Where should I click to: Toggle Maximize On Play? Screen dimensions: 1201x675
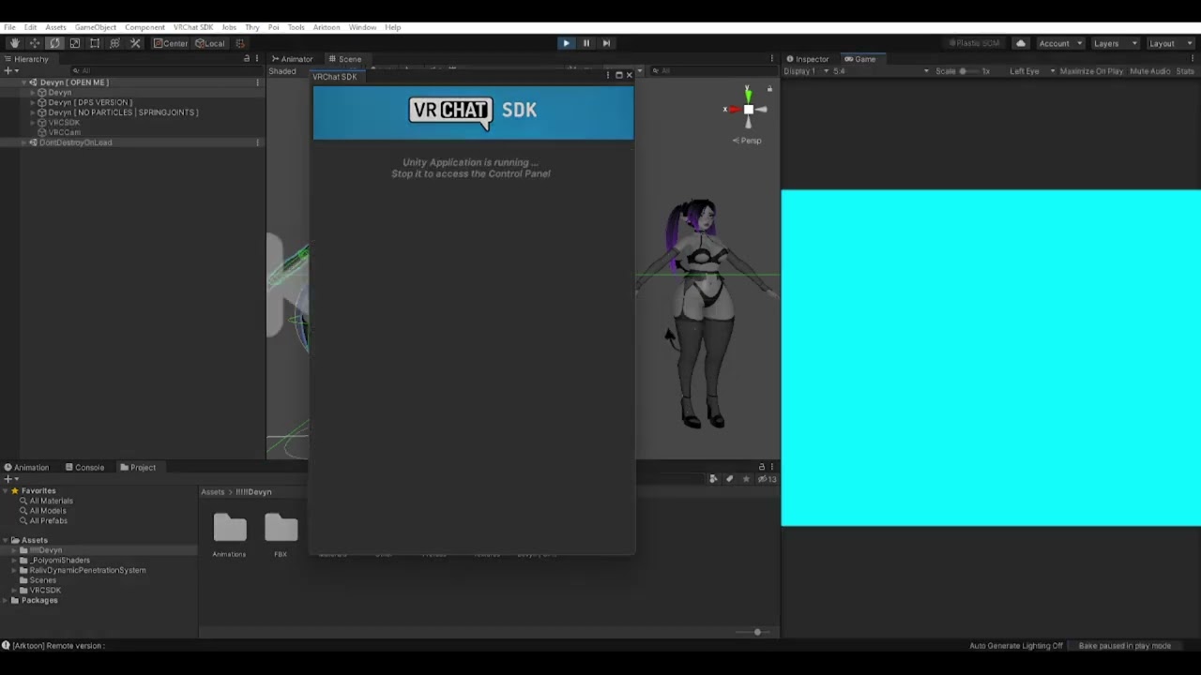pos(1091,71)
